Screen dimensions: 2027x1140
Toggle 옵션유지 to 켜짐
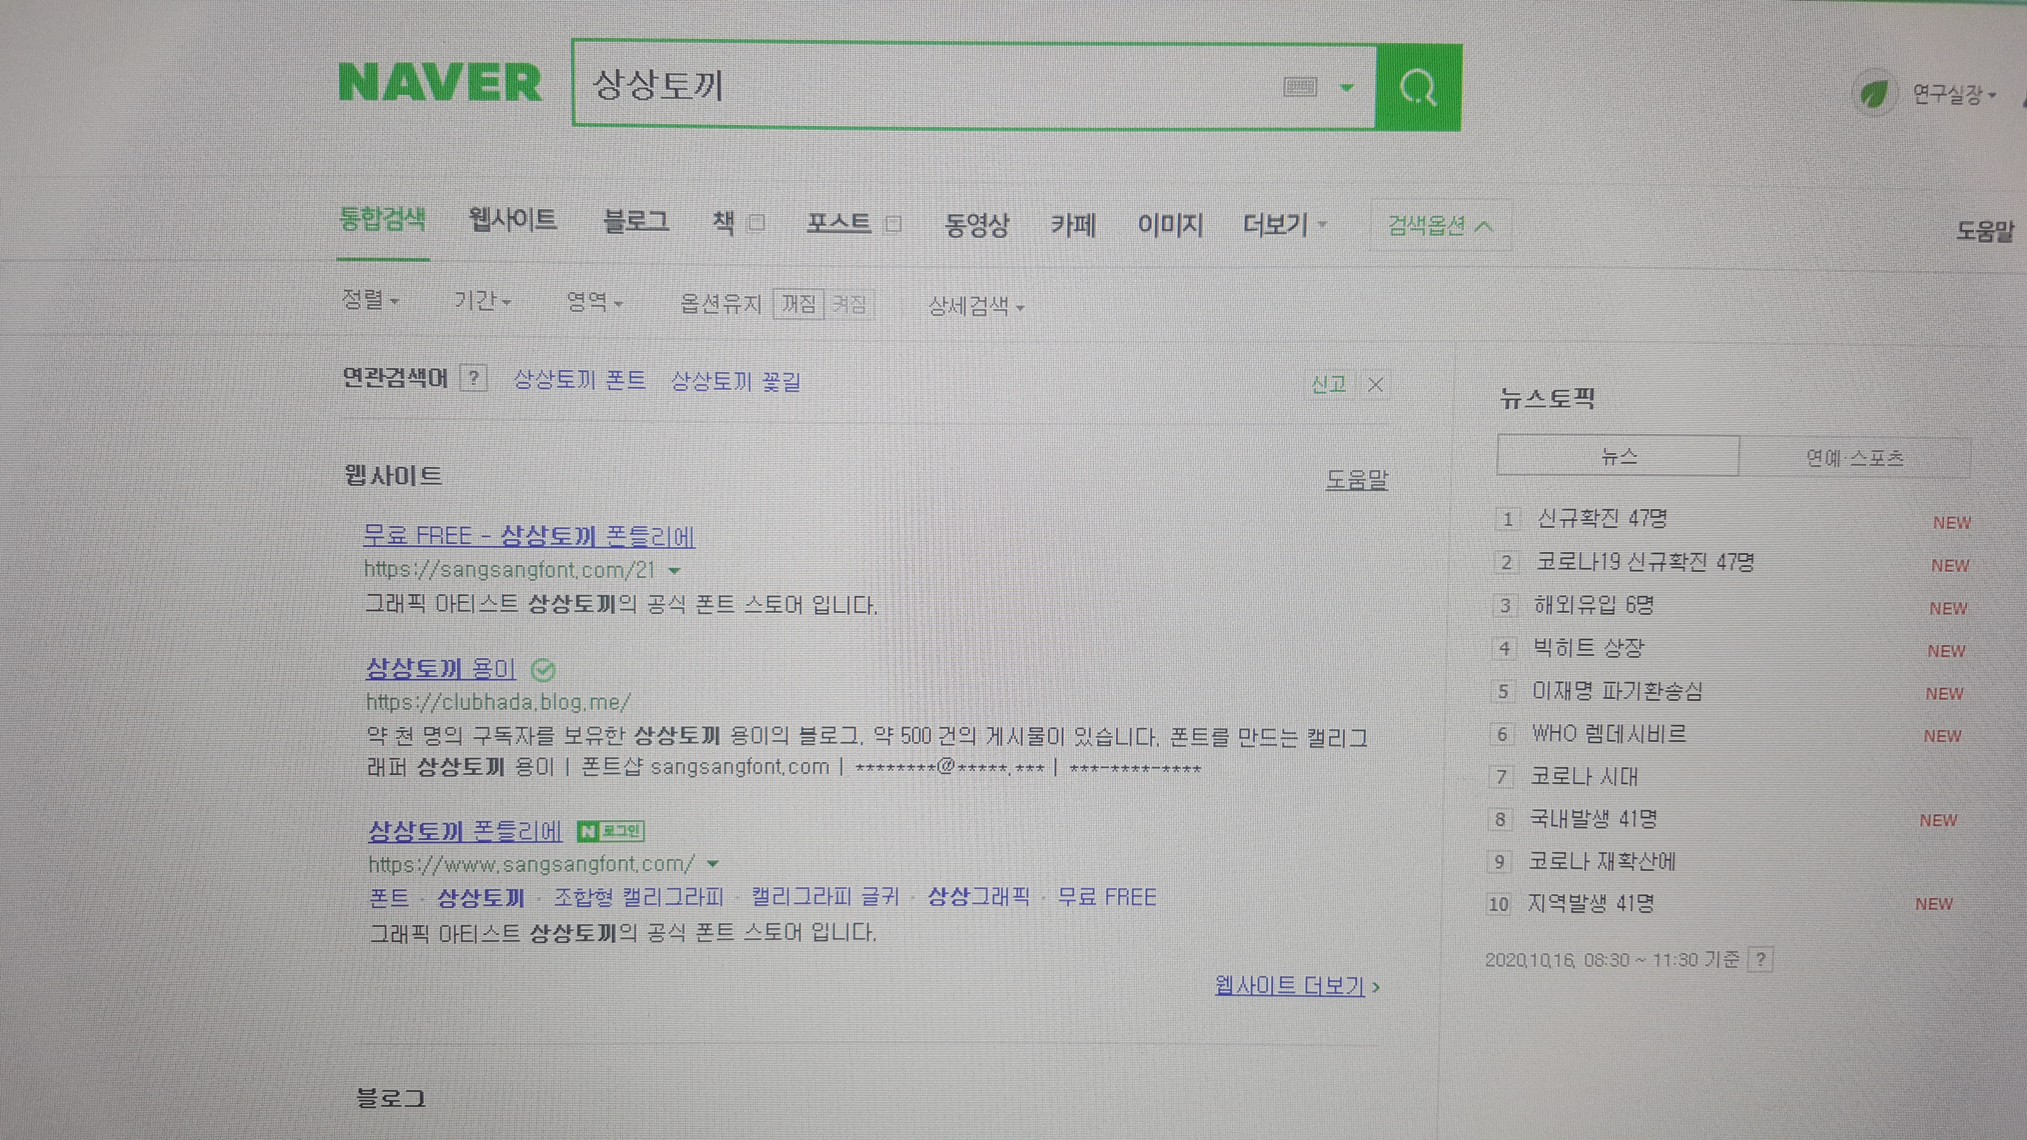coord(849,304)
